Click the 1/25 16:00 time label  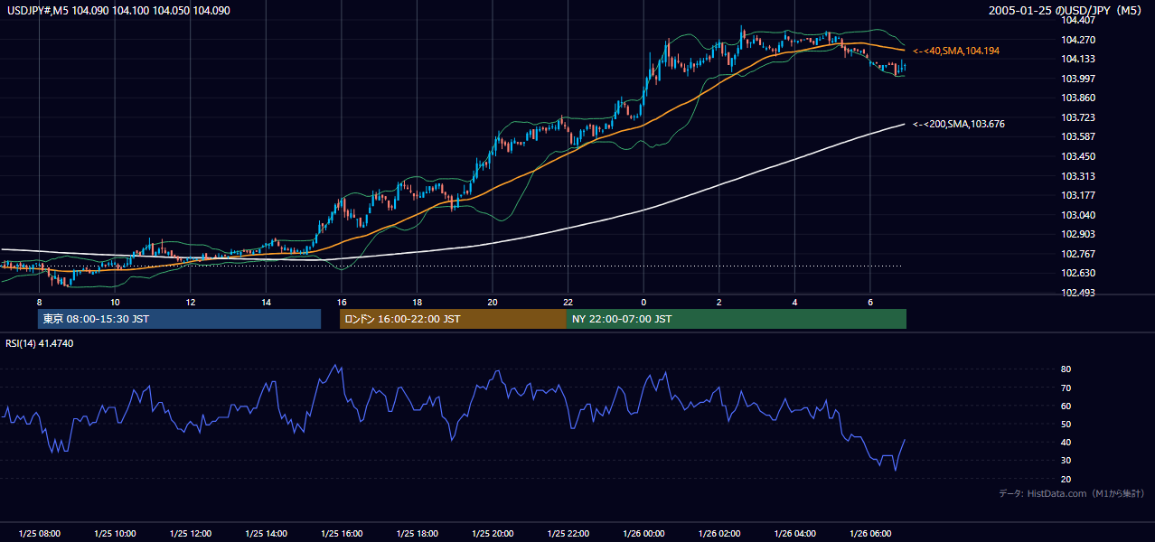tap(341, 533)
